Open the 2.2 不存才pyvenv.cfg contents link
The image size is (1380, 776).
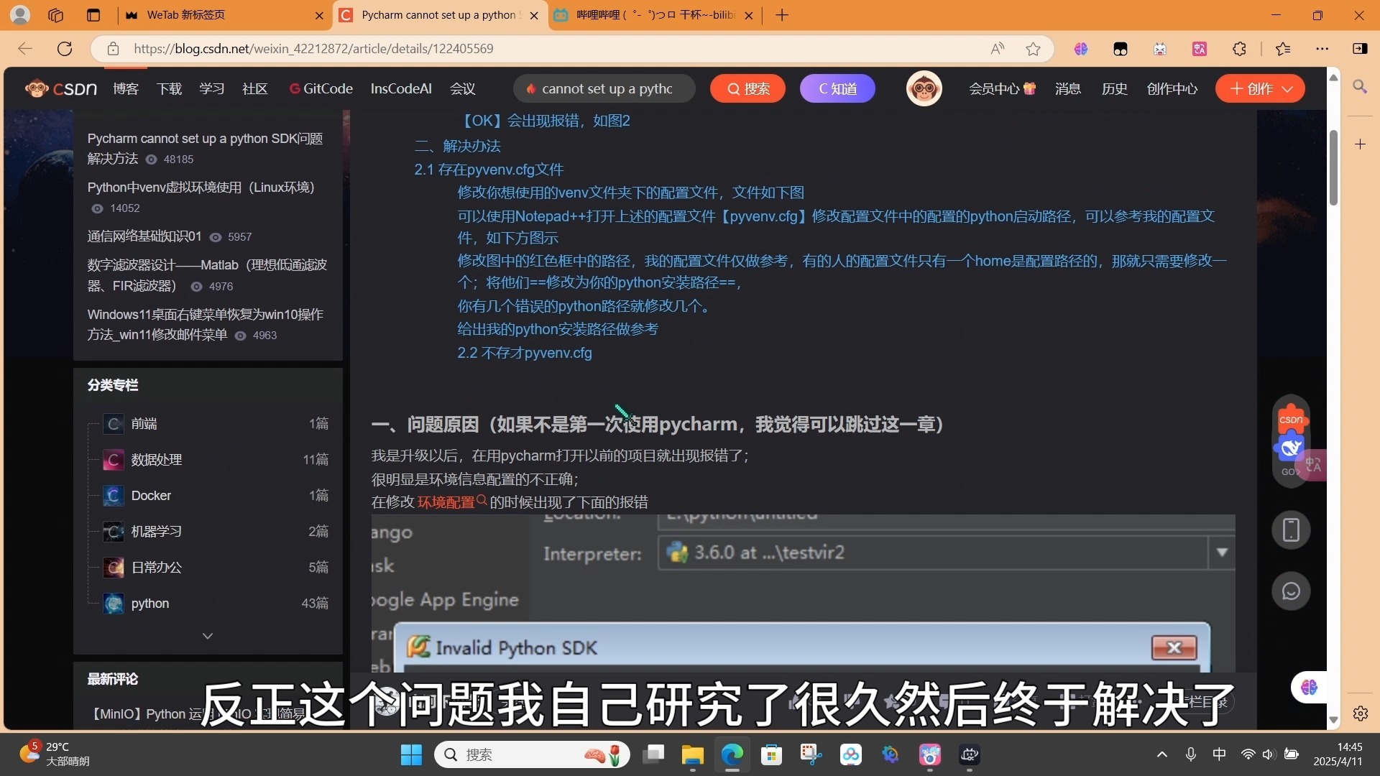[524, 353]
